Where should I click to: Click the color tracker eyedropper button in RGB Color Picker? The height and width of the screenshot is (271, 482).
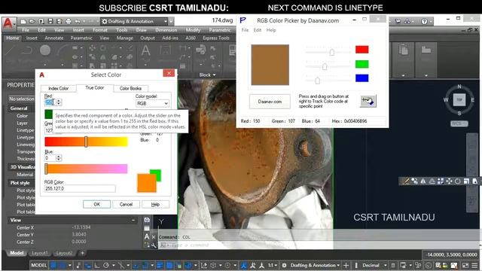tap(368, 101)
